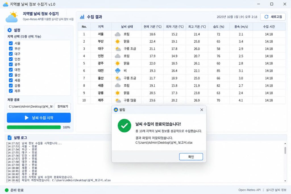Uncheck the 대전 region checkbox
291x194 pixels.
[x=11, y=70]
